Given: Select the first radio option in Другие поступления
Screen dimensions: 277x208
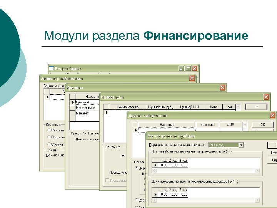Looking at the screenshot, I should click(136, 168).
